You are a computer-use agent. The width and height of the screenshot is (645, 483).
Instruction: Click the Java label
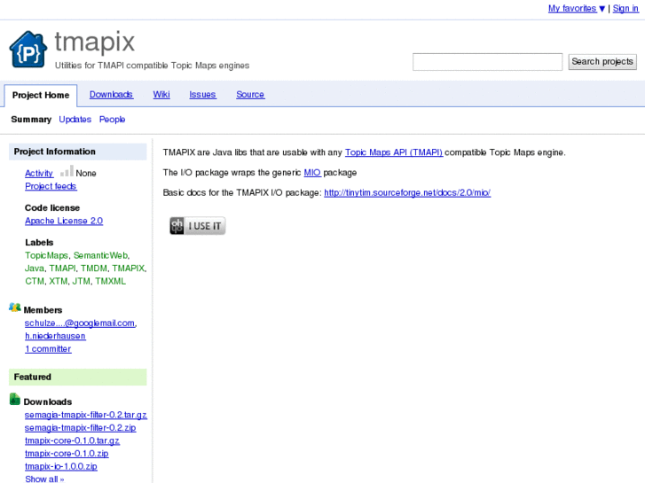pyautogui.click(x=34, y=269)
